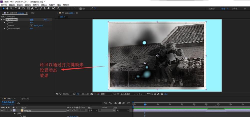Select the Brush tool

coord(41,8)
